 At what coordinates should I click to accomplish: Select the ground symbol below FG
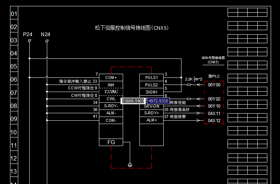(x=130, y=164)
